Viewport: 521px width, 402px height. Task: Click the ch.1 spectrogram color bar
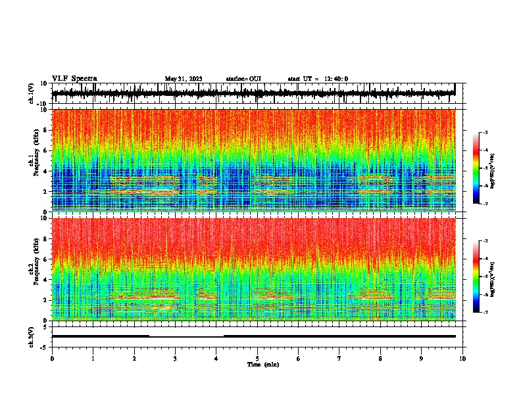coord(476,168)
